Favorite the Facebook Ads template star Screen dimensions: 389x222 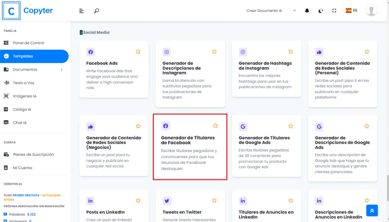click(x=138, y=52)
